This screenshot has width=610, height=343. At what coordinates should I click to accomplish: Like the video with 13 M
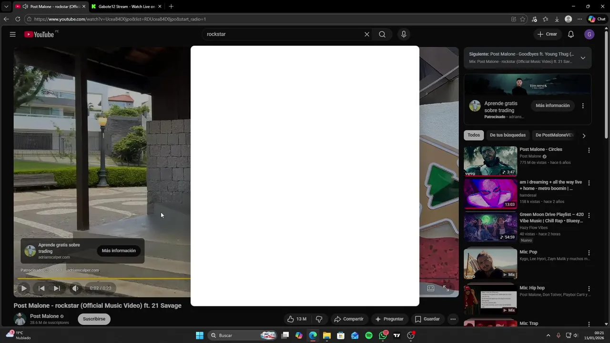296,319
